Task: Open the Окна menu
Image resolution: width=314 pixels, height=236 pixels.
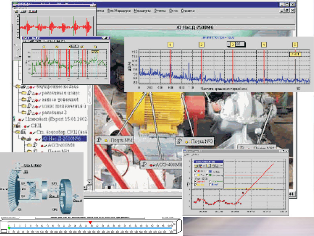Action: pos(173,11)
